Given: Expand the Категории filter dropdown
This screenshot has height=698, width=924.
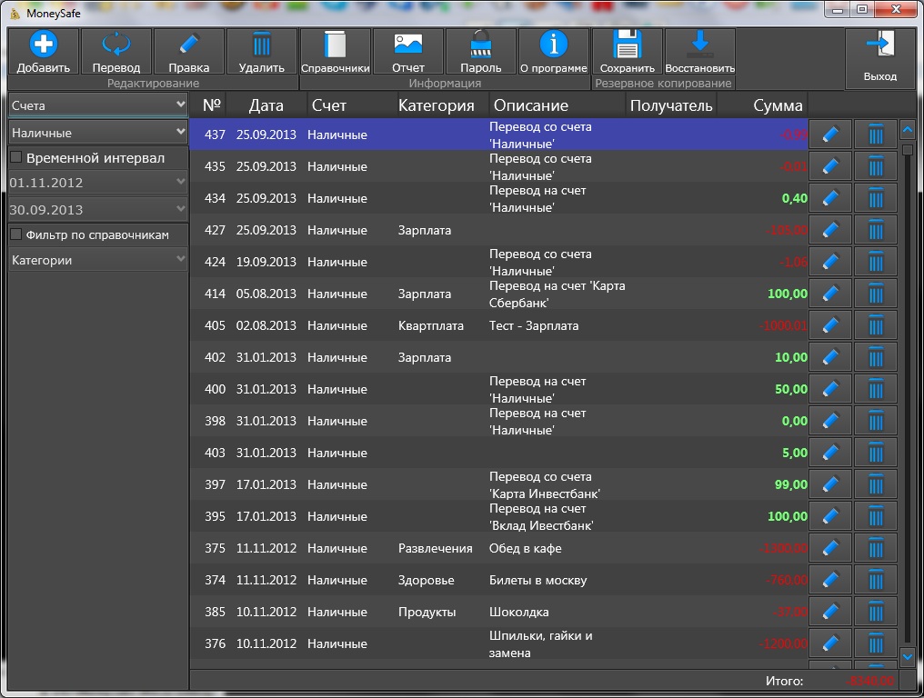Looking at the screenshot, I should click(x=98, y=260).
